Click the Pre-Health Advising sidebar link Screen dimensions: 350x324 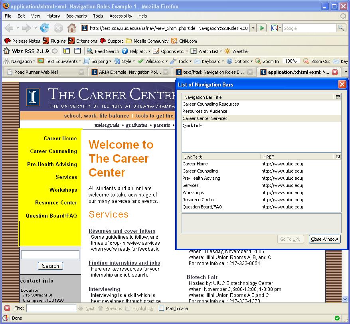[52, 164]
